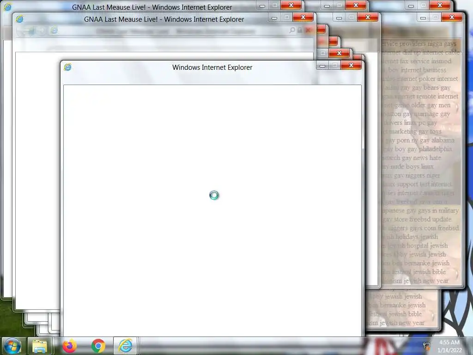The width and height of the screenshot is (473, 355).
Task: Maximize the GNAA window directly behind the front window
Action: (287, 17)
